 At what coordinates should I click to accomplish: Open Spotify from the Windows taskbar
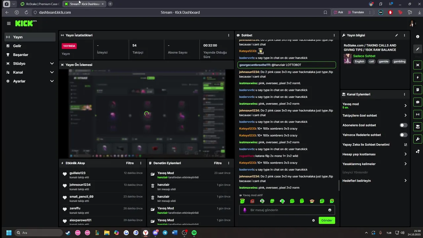[194, 233]
